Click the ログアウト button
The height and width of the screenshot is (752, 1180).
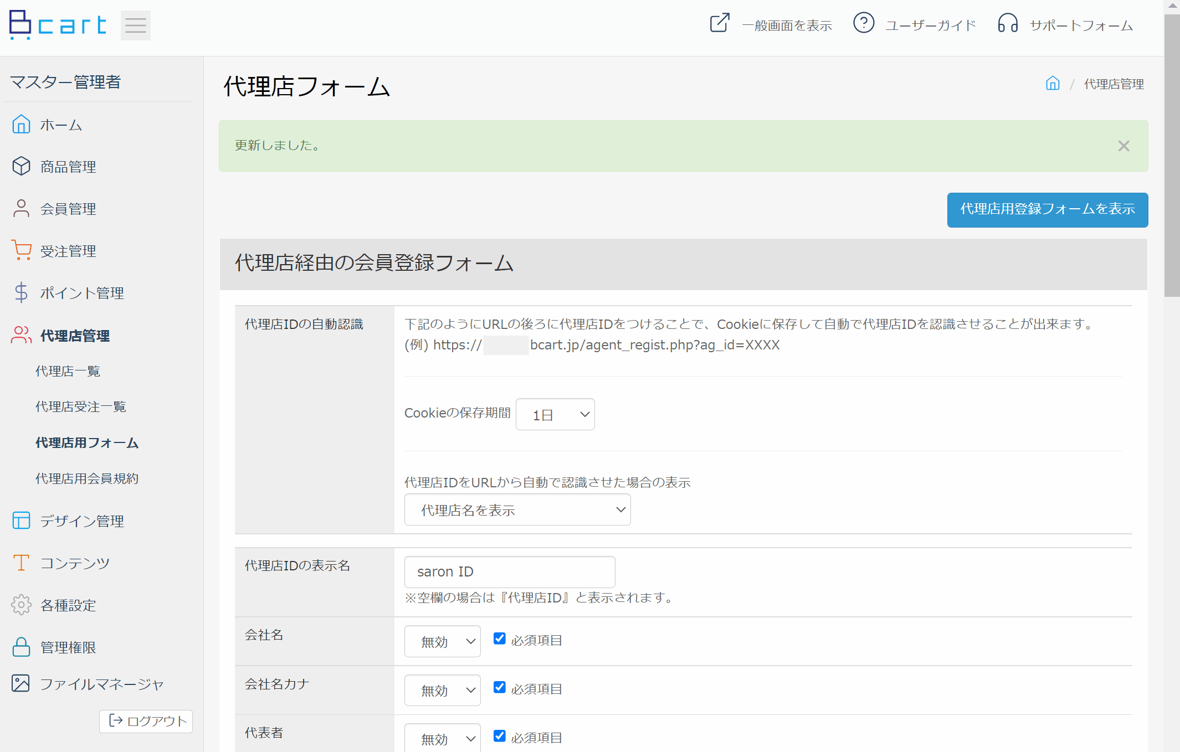(x=146, y=721)
